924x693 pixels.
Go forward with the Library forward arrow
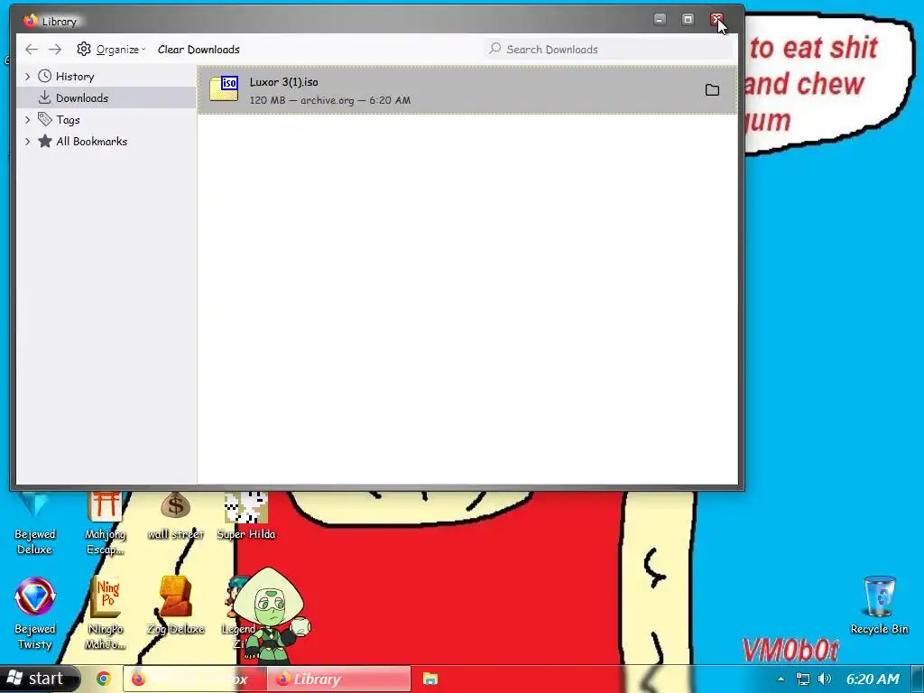[55, 50]
